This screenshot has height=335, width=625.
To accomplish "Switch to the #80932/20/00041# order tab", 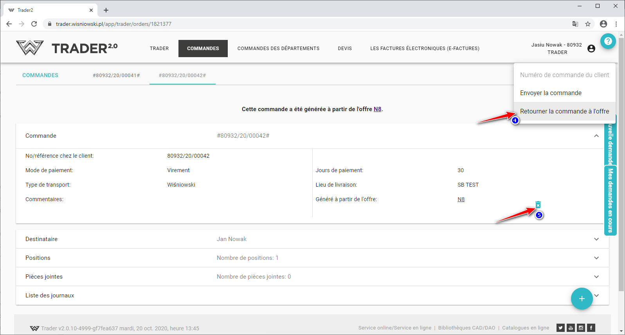I will click(x=116, y=76).
